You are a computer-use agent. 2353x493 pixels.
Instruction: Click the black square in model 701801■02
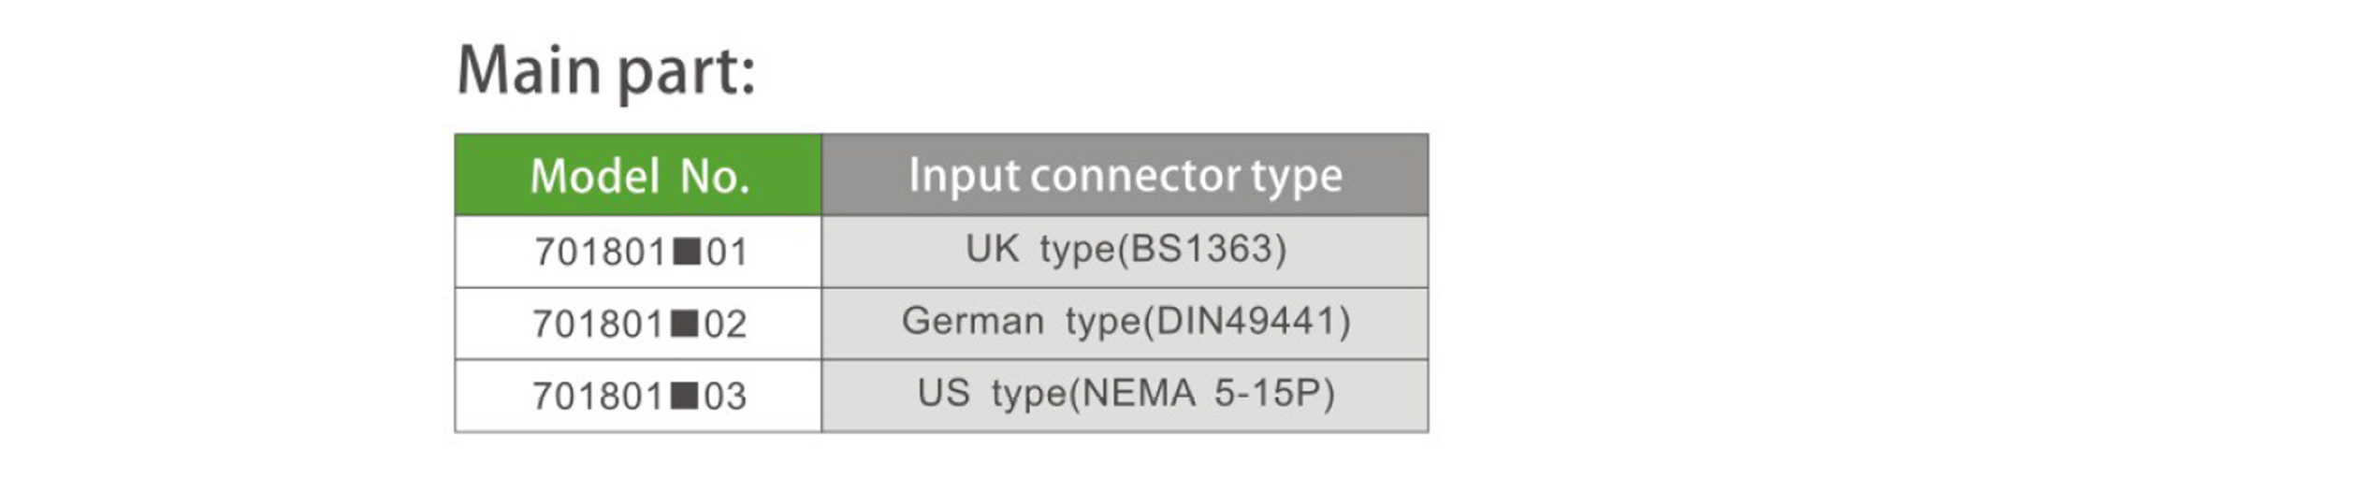tap(686, 324)
